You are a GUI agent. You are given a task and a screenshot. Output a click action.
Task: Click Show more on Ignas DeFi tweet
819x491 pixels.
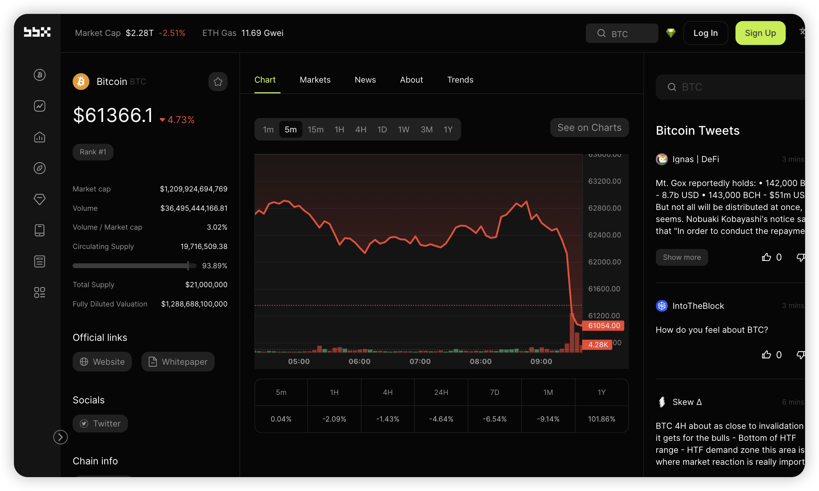[x=682, y=257]
